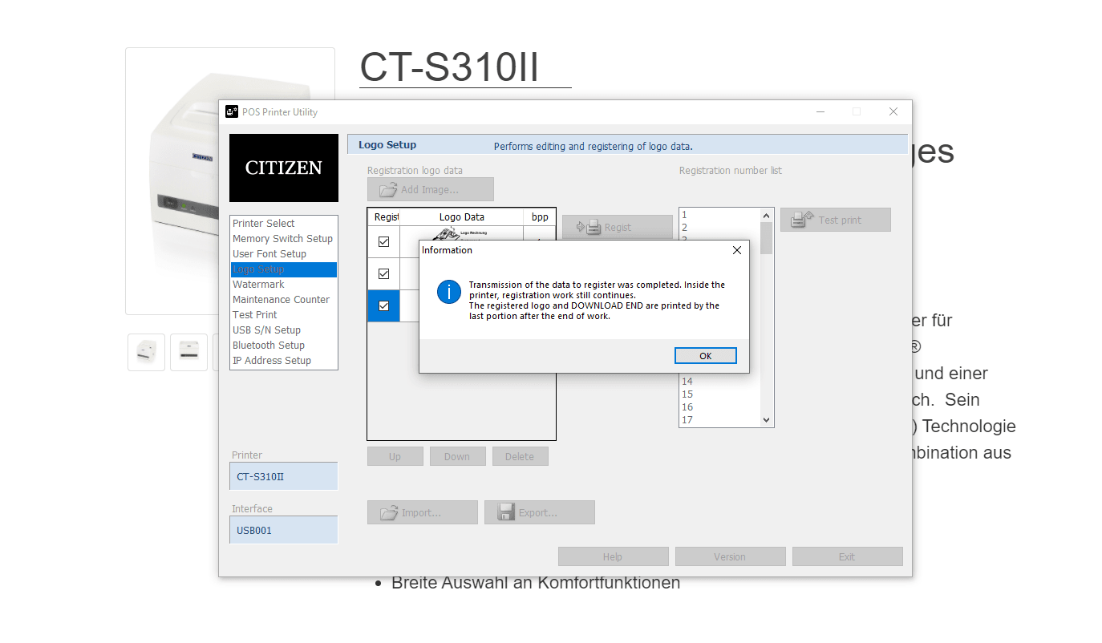
Task: Open IP Address Setup
Action: (283, 361)
